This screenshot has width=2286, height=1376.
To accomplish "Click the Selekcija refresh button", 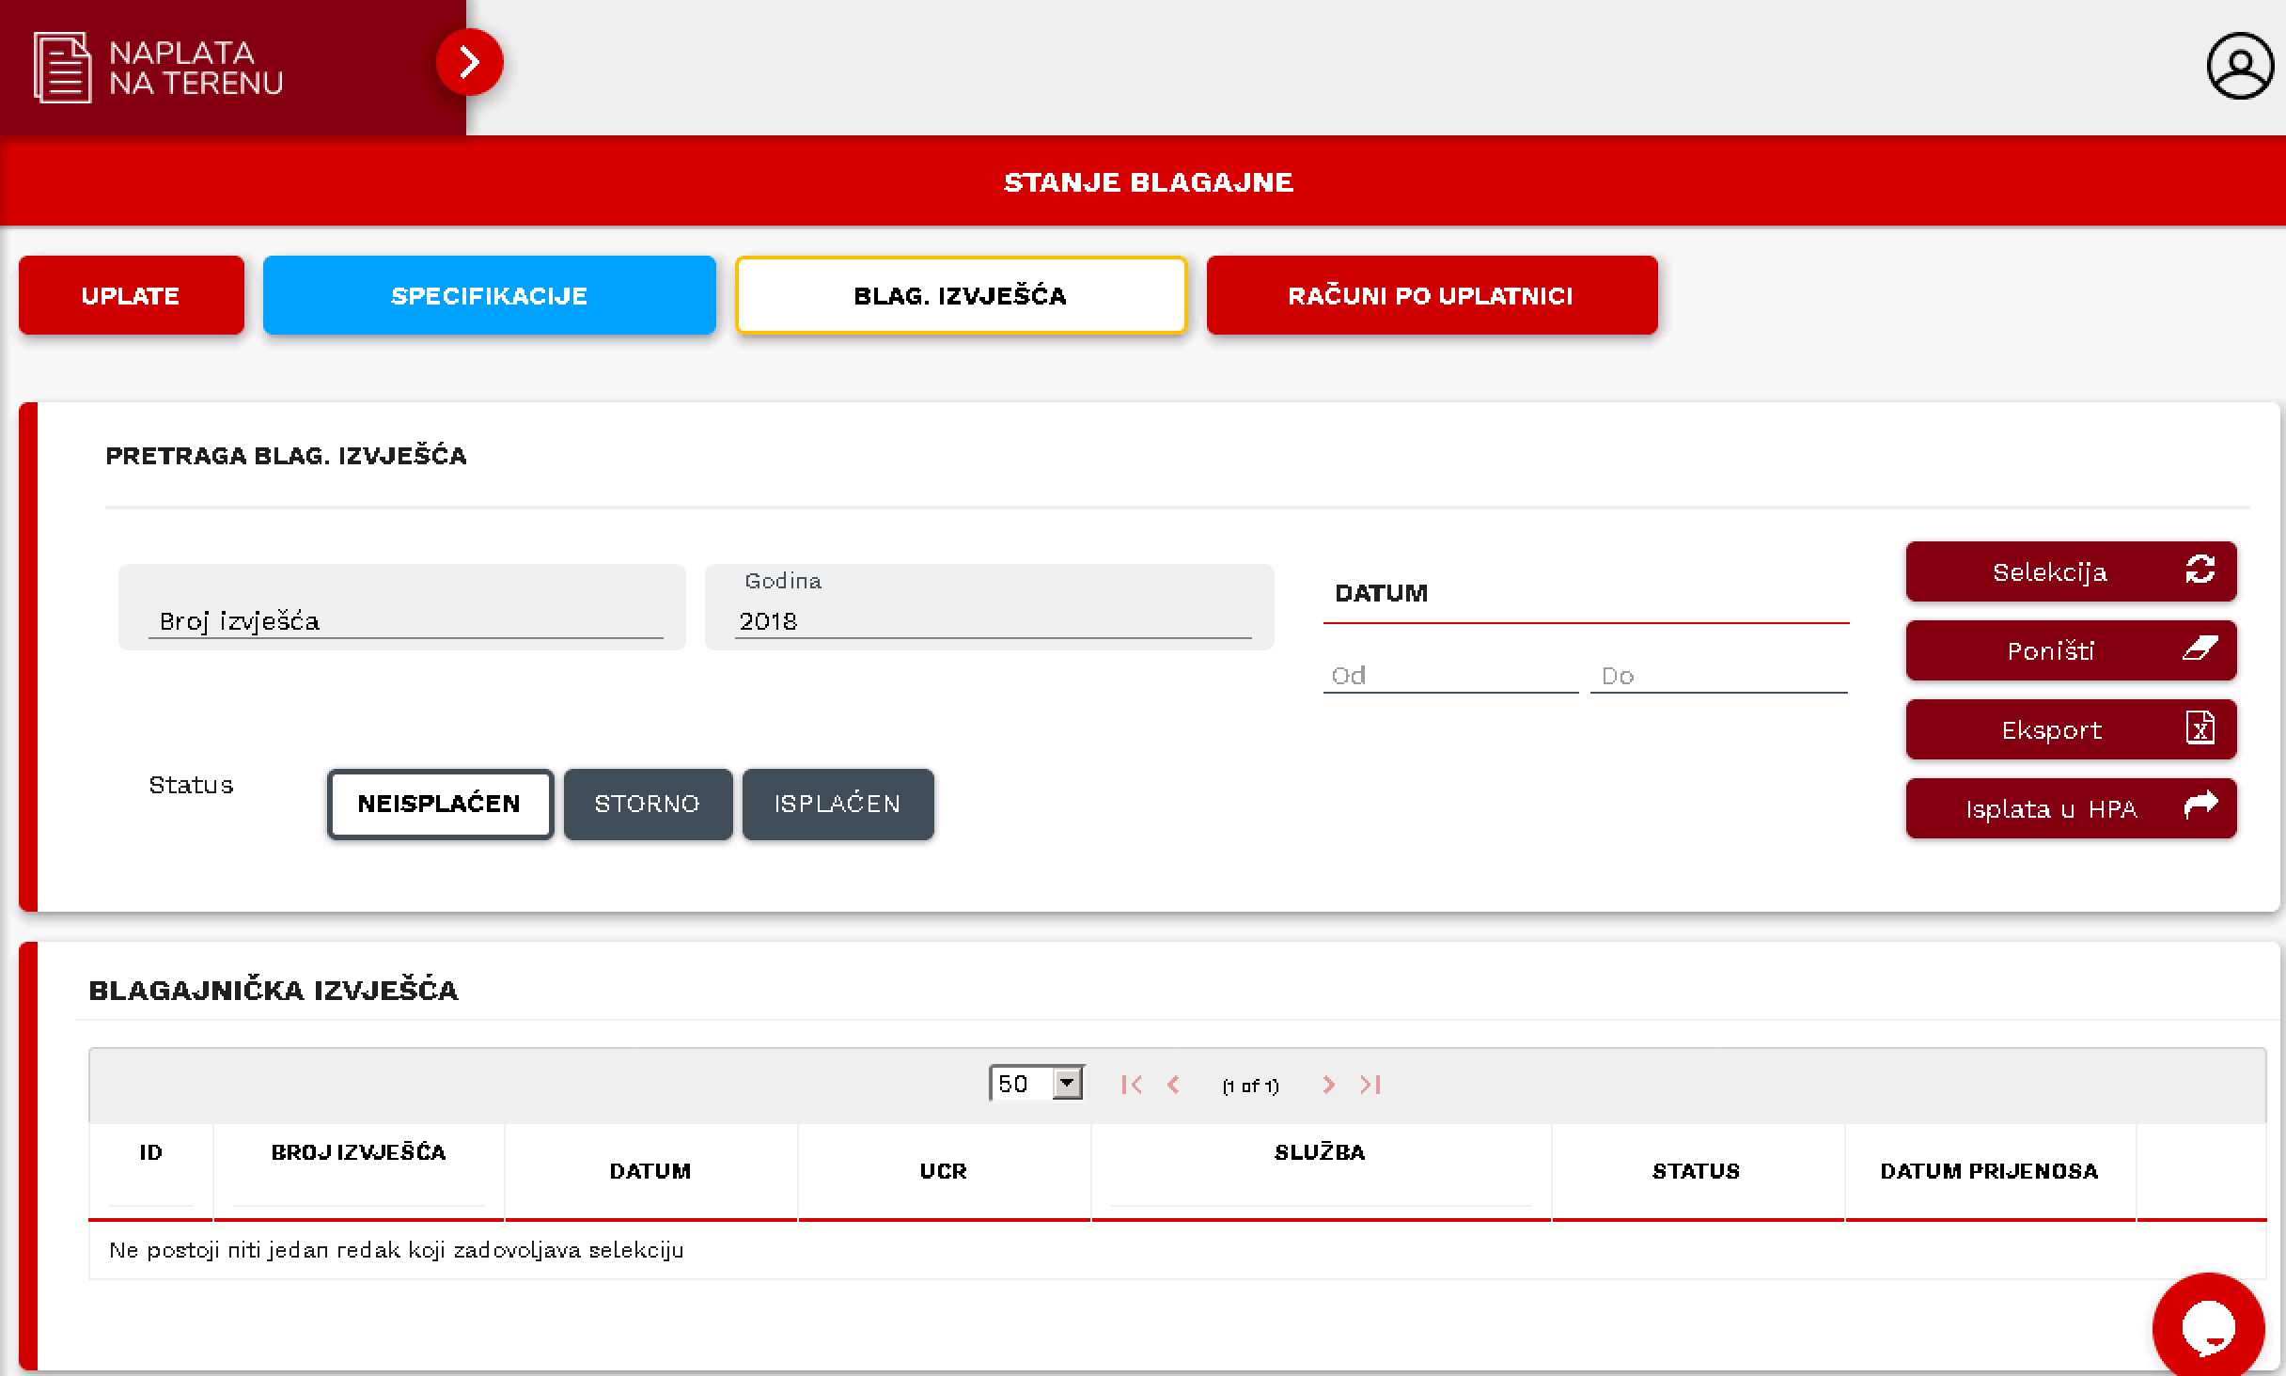I will click(x=2070, y=571).
